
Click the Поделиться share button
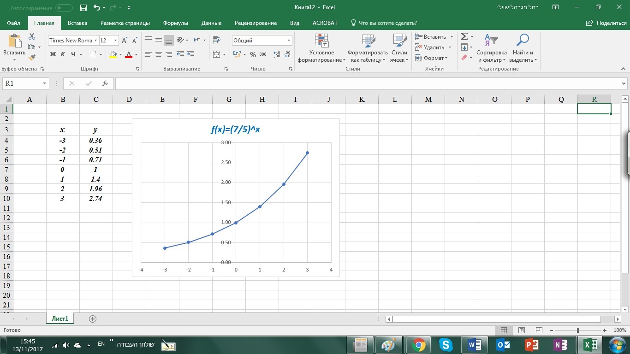(606, 23)
